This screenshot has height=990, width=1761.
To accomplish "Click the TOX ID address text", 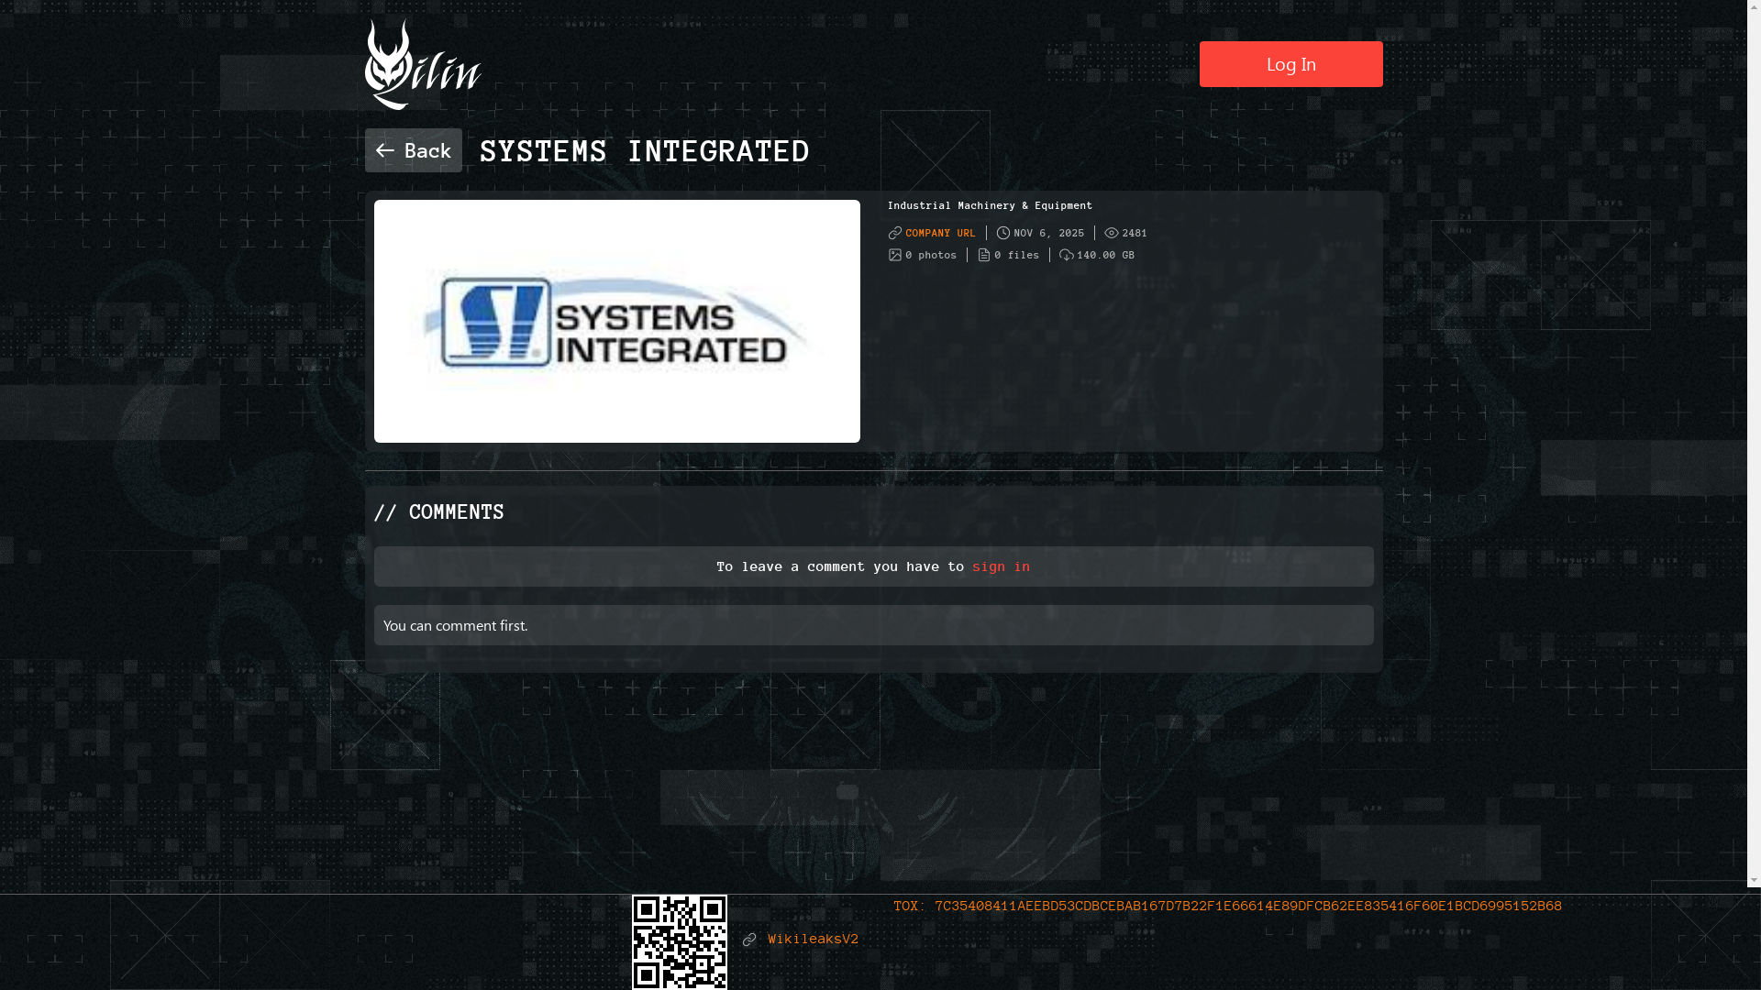I will point(1247,906).
